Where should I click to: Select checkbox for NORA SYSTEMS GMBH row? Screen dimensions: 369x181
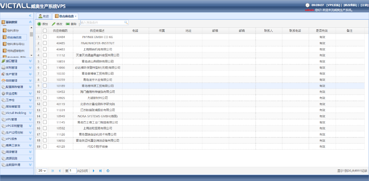tap(45, 116)
